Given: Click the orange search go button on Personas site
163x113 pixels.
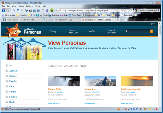Looking at the screenshot, I should 151,31.
